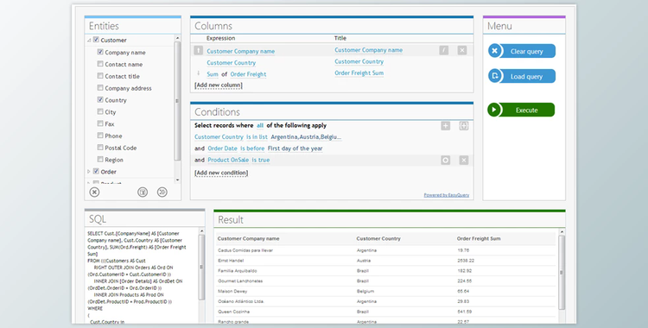Click Order Date attribute in conditions
The image size is (648, 328).
pos(222,148)
